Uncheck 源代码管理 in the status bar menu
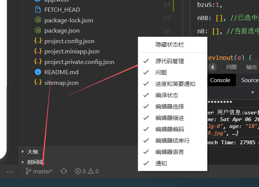 coord(173,61)
